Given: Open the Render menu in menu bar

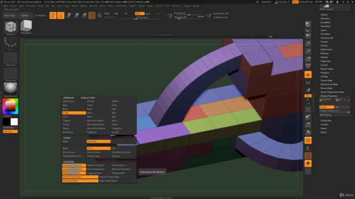Looking at the screenshot, I should [x=133, y=6].
